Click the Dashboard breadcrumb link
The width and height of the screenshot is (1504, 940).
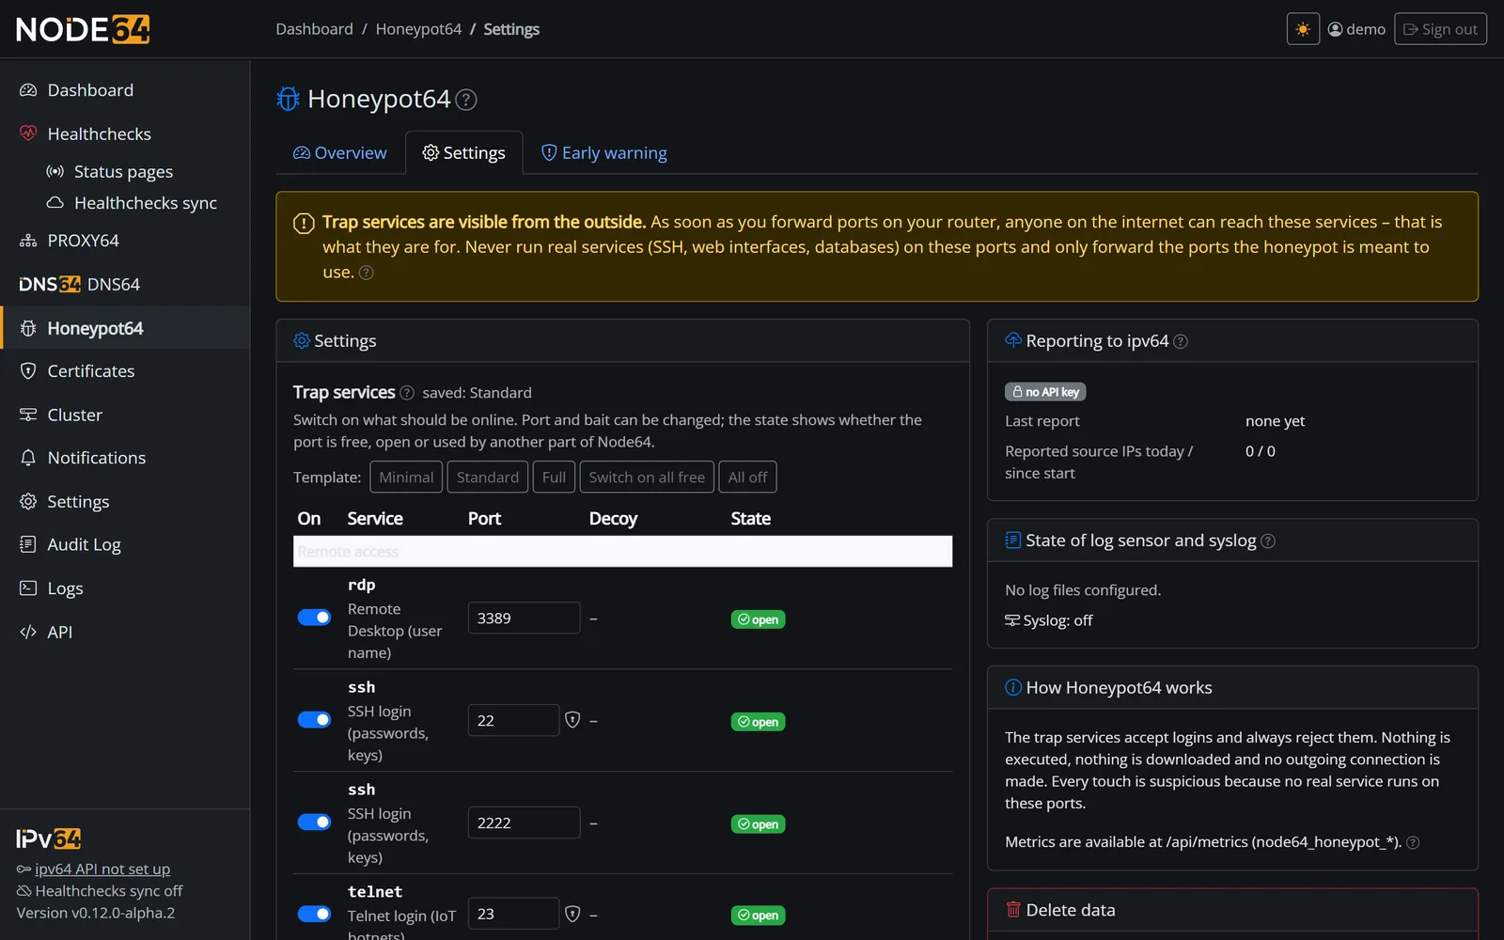[x=315, y=29]
